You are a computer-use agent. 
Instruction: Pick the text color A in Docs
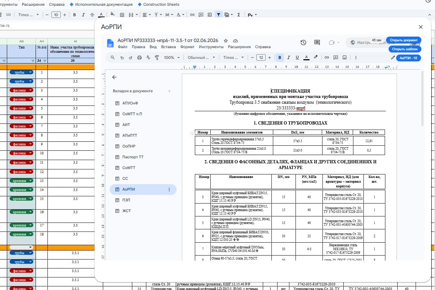pyautogui.click(x=306, y=57)
